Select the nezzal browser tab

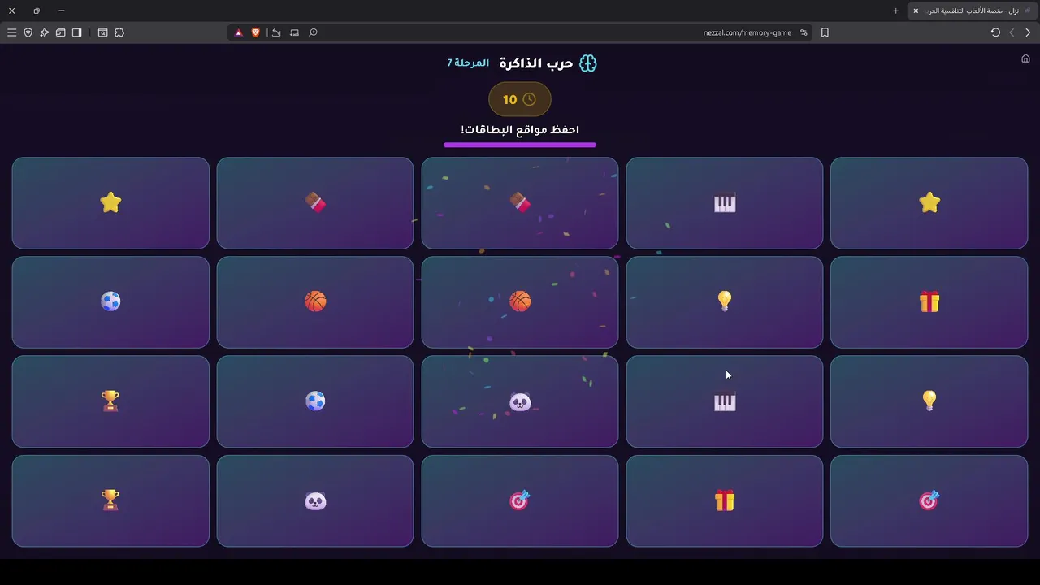coord(972,11)
